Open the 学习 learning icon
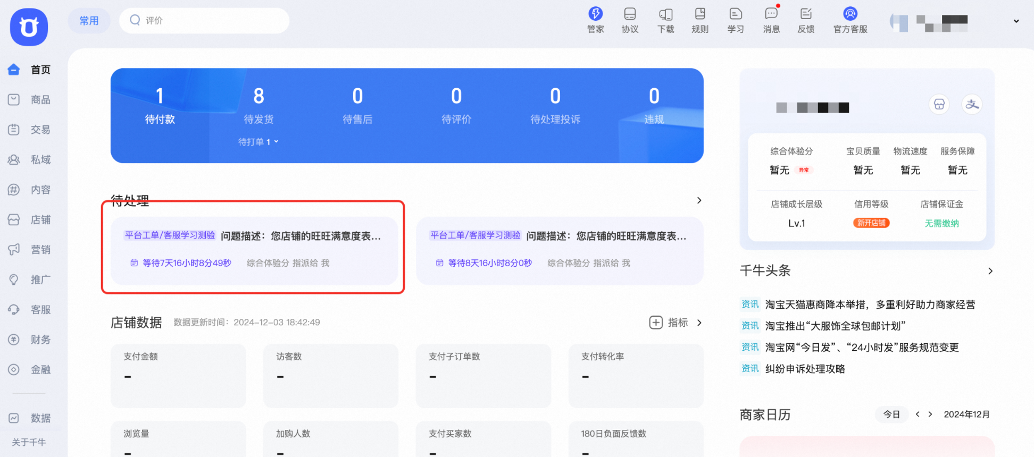 pyautogui.click(x=736, y=14)
